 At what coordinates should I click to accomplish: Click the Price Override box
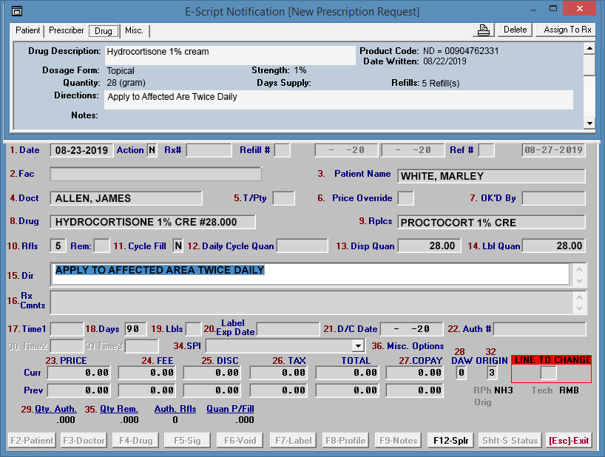pos(405,198)
